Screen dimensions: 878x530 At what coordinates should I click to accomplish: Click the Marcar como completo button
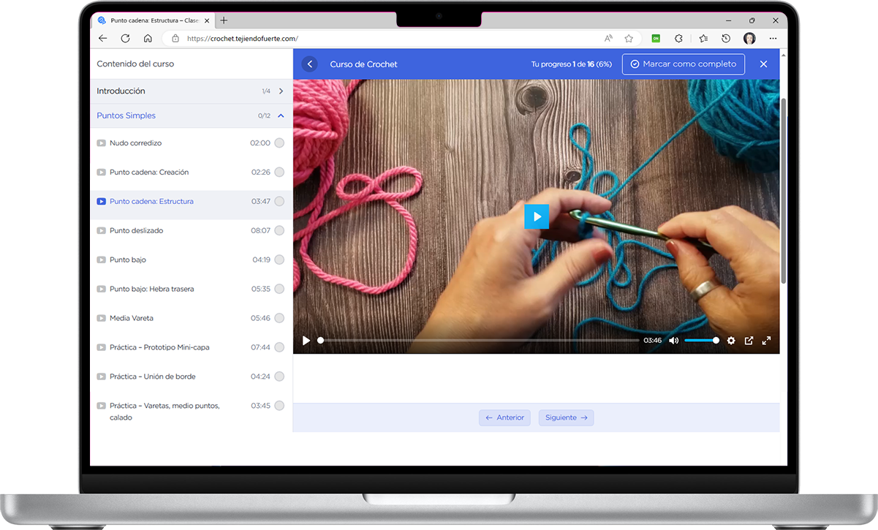coord(683,64)
